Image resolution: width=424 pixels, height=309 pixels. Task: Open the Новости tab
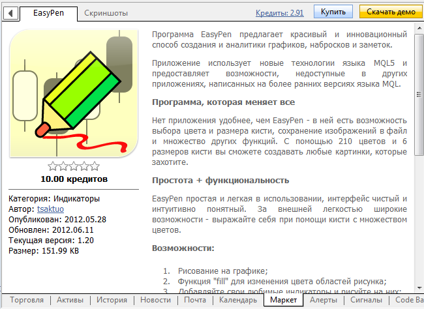[x=155, y=300]
